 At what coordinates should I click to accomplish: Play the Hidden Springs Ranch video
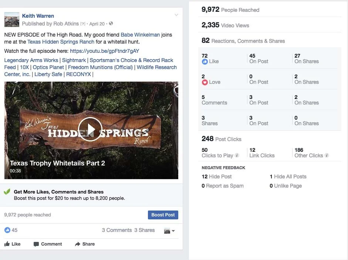pyautogui.click(x=90, y=129)
